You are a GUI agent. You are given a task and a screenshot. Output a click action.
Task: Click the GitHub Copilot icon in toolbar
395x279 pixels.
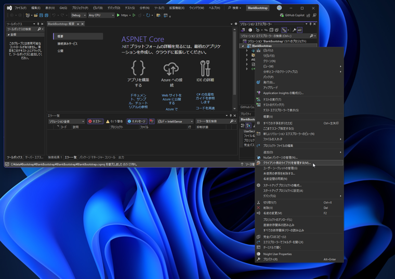[282, 16]
